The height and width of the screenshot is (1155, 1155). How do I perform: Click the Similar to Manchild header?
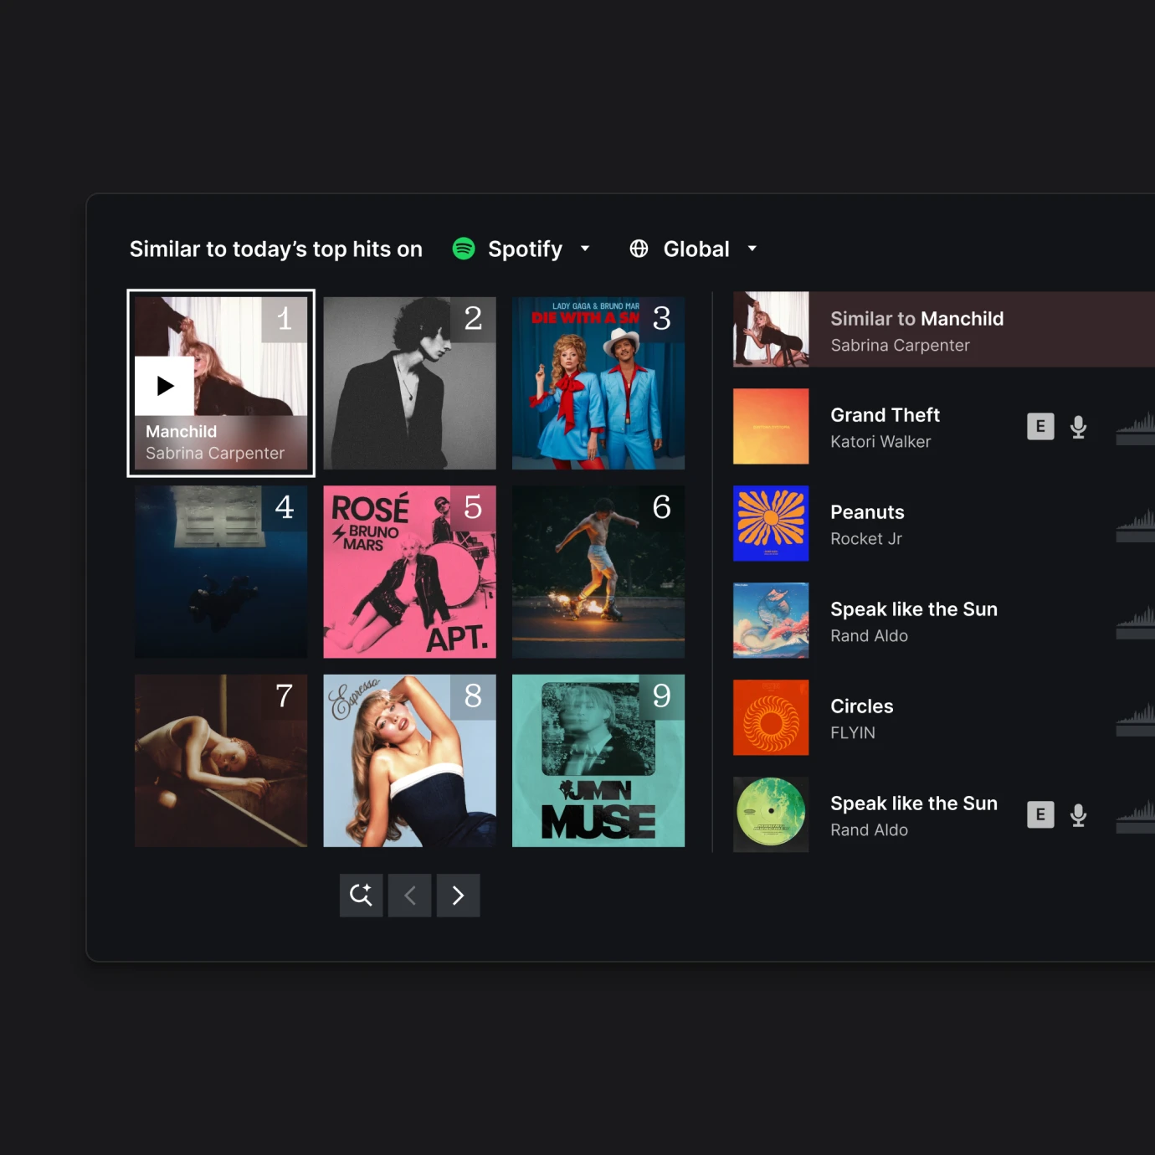pos(944,330)
